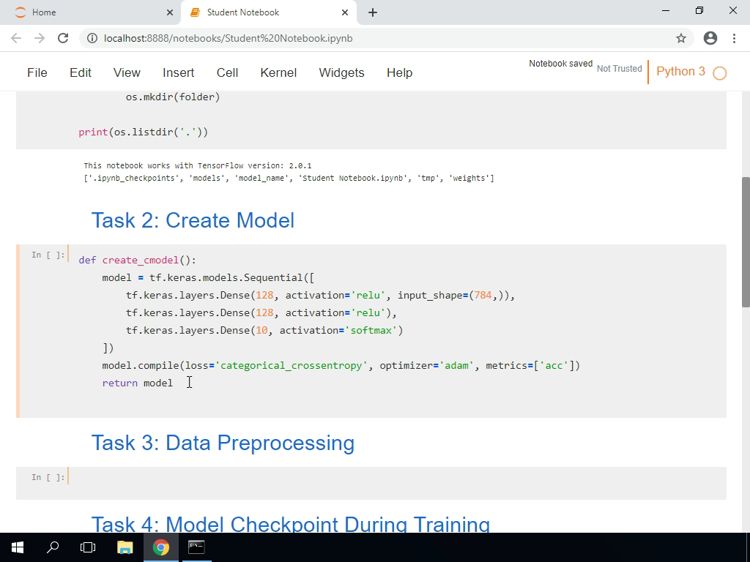The width and height of the screenshot is (750, 562).
Task: Navigate back using the browser back arrow
Action: tap(15, 38)
